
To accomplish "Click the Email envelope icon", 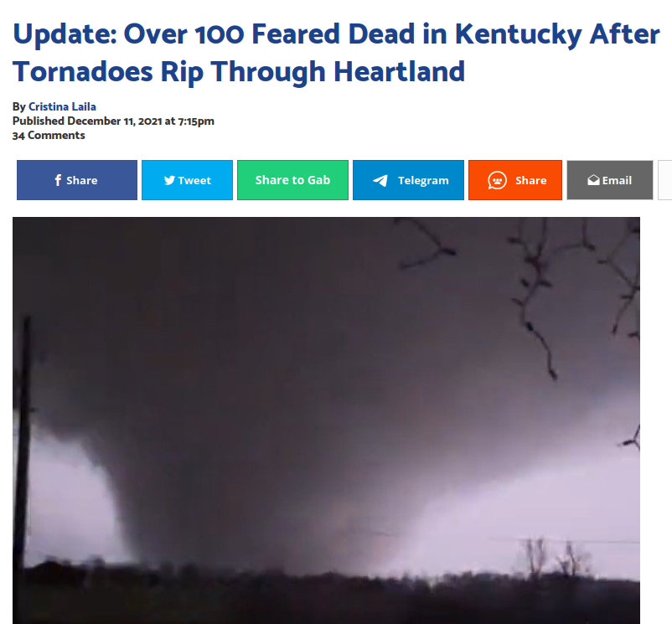I will point(593,180).
